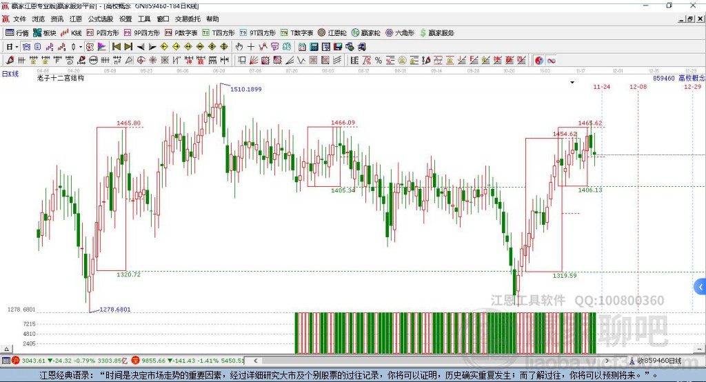This screenshot has width=706, height=382.
Task: Click the 1510.1899 high price label
Action: point(246,89)
